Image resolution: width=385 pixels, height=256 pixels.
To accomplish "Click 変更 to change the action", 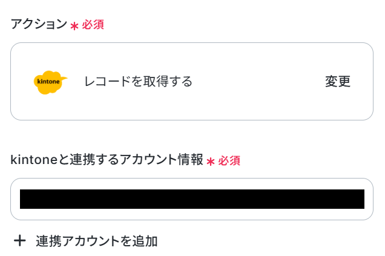I will pos(338,82).
